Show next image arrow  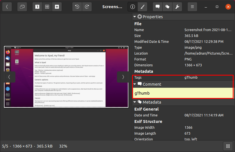click(123, 77)
